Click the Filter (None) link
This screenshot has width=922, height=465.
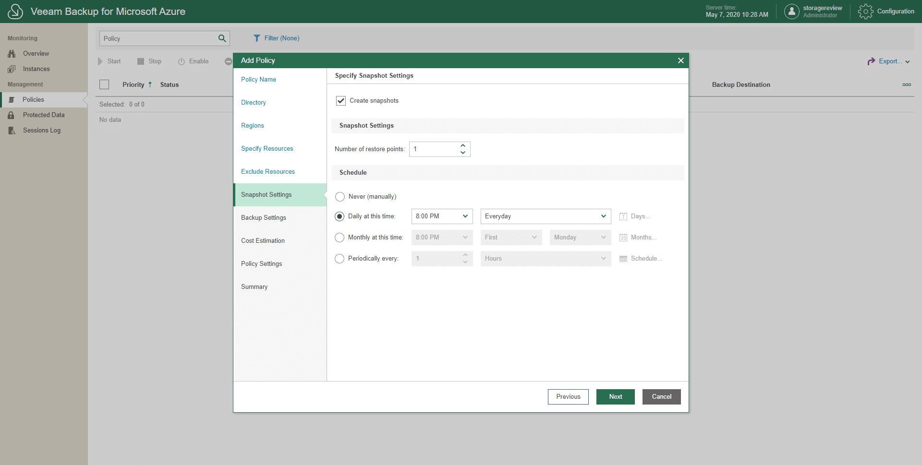(282, 38)
